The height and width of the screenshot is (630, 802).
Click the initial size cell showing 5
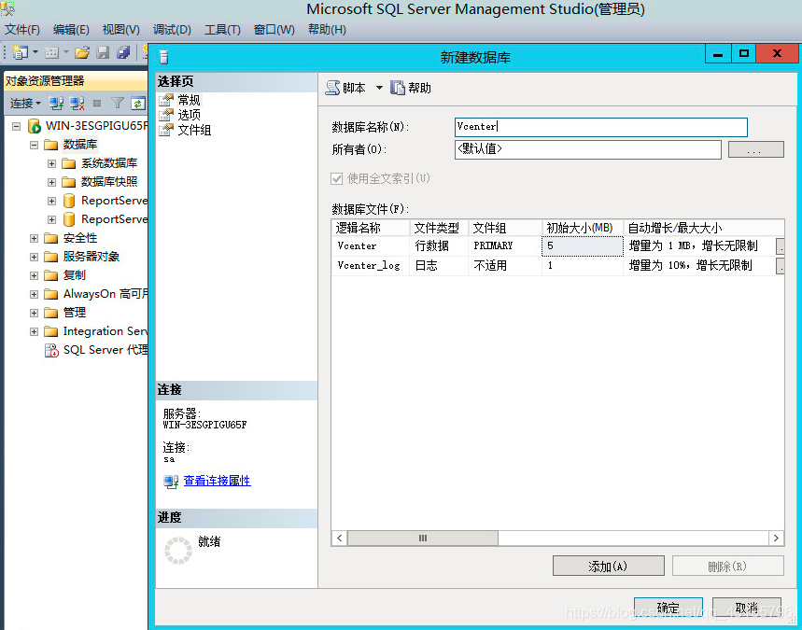pos(583,246)
